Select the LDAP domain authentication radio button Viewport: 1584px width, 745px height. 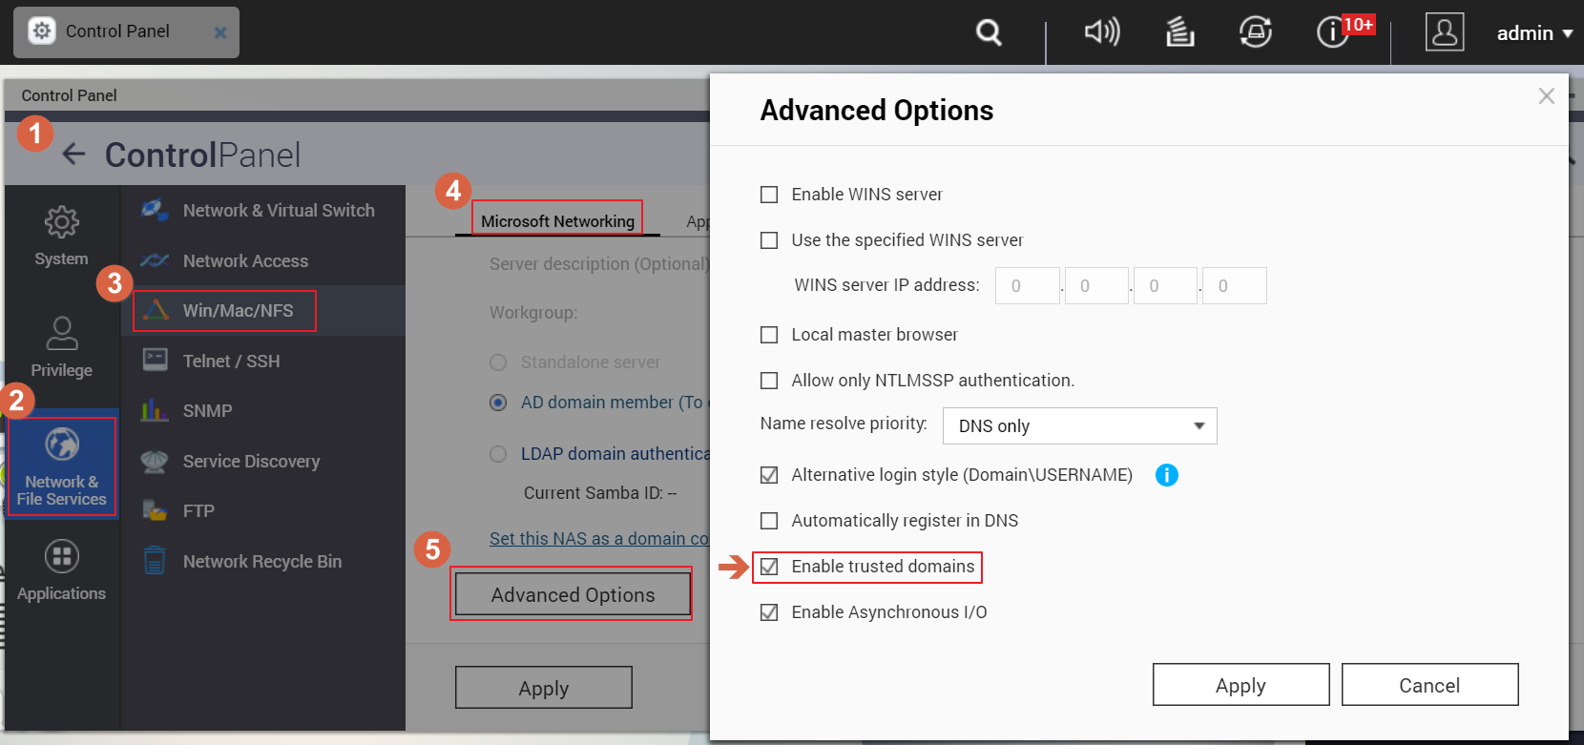pos(497,453)
